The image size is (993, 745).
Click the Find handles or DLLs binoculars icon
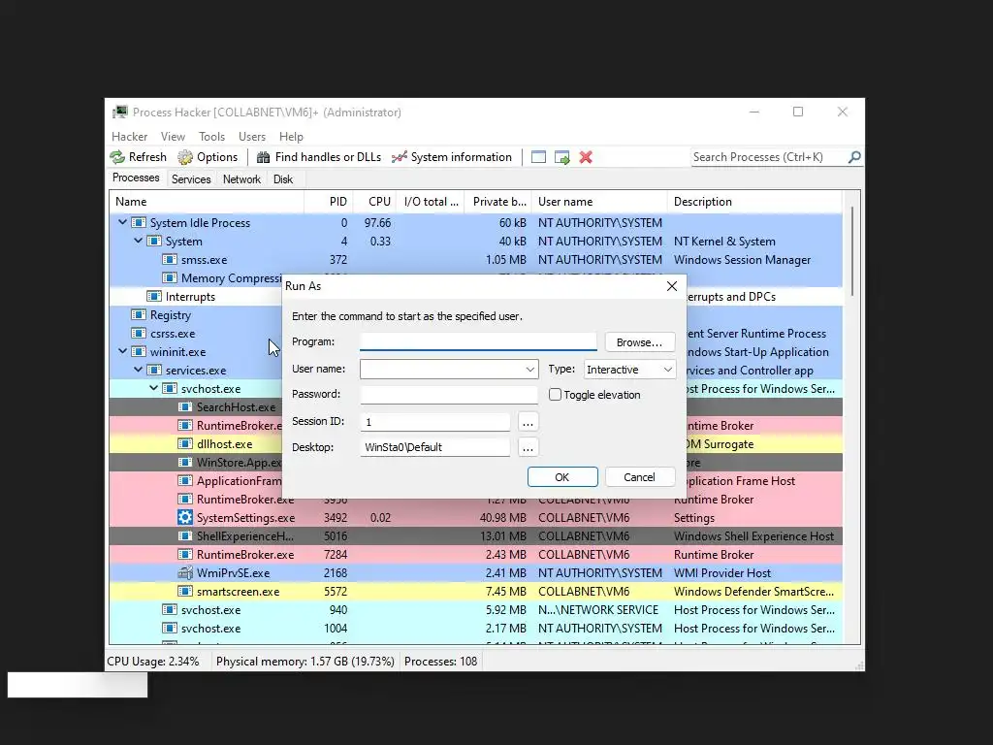tap(263, 157)
